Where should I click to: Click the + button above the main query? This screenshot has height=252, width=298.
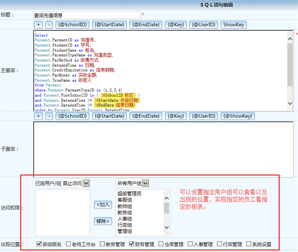[x=39, y=25]
